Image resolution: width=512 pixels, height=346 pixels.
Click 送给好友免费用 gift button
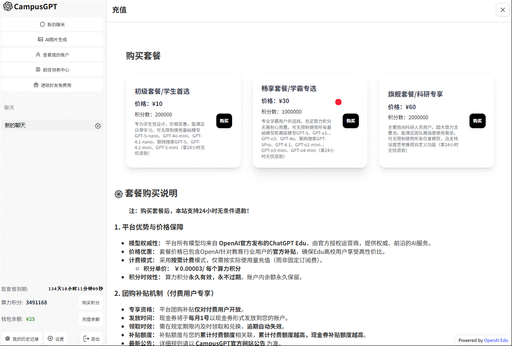52,85
